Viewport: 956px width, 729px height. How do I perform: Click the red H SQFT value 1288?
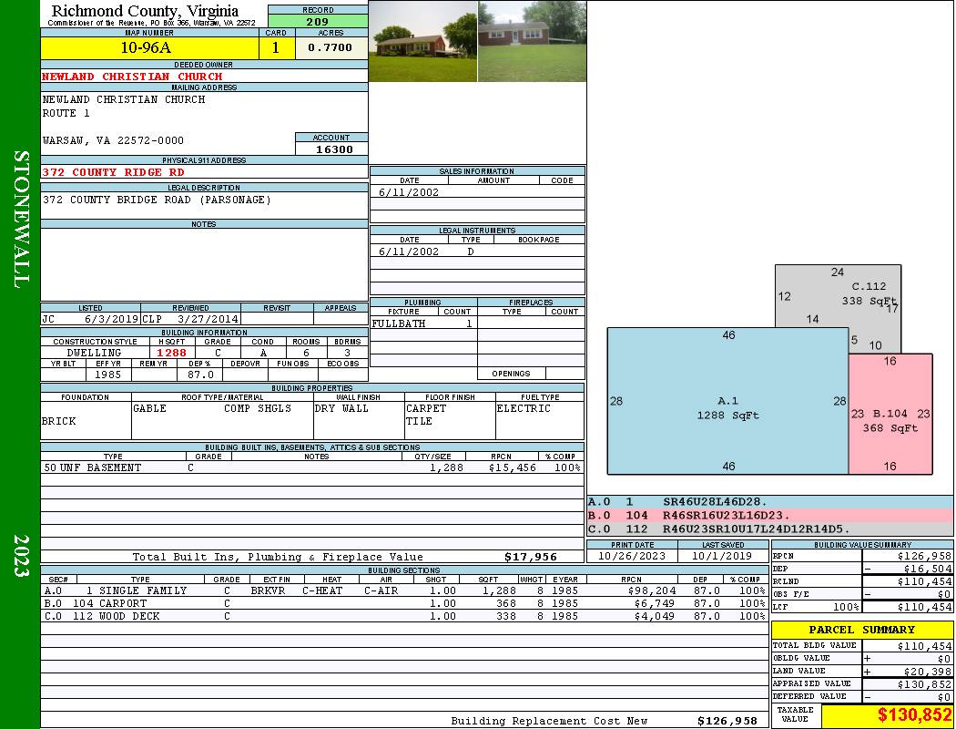(x=171, y=353)
